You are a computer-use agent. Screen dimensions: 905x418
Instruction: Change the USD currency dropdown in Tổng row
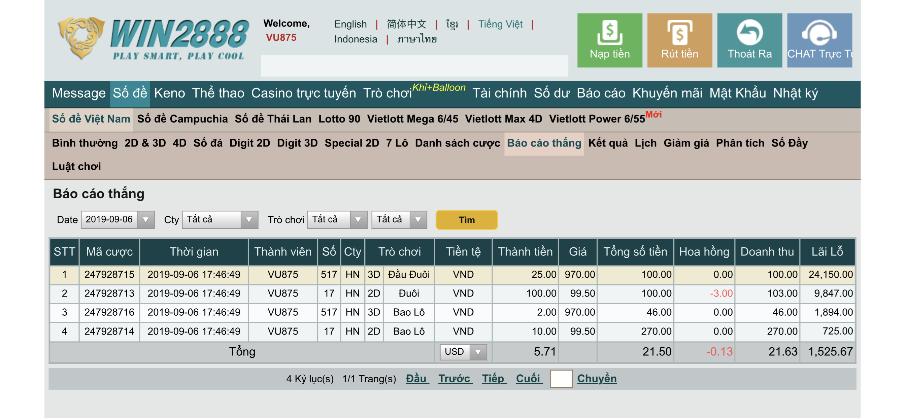[463, 352]
